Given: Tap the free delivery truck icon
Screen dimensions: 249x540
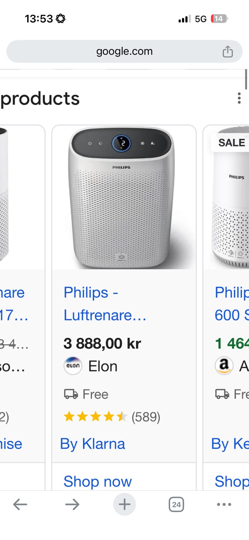Looking at the screenshot, I should 71,394.
